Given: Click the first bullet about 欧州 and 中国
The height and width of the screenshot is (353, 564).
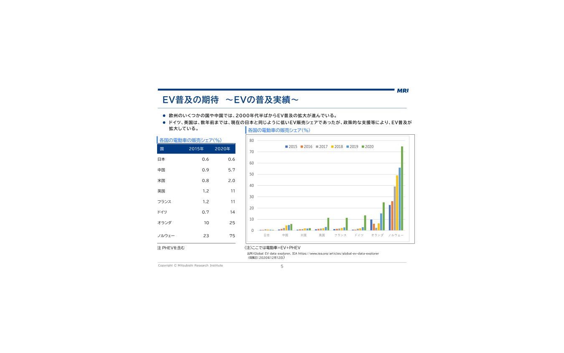Looking at the screenshot, I should pyautogui.click(x=253, y=115).
